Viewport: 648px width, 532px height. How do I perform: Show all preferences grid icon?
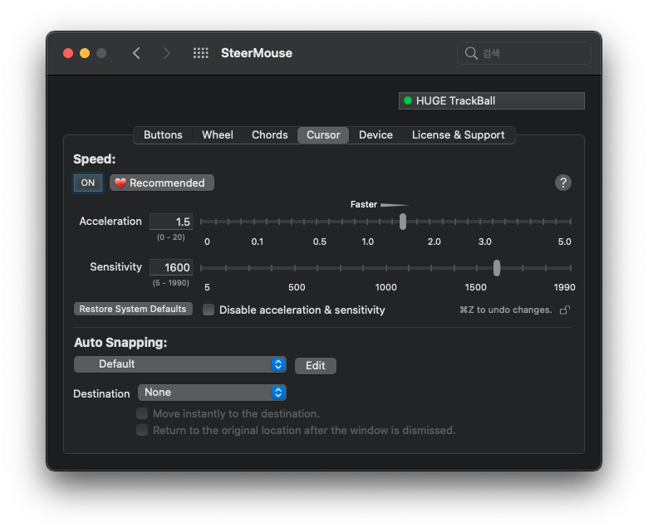(x=201, y=53)
